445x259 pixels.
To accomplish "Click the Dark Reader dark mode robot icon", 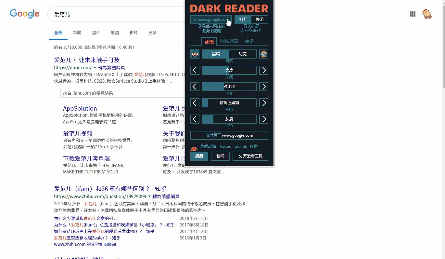I will click(195, 54).
